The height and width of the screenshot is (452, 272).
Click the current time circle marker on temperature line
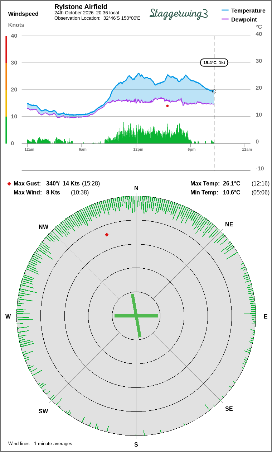tap(214, 91)
